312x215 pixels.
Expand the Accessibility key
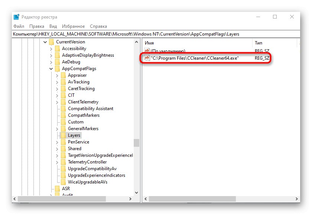click(x=51, y=49)
